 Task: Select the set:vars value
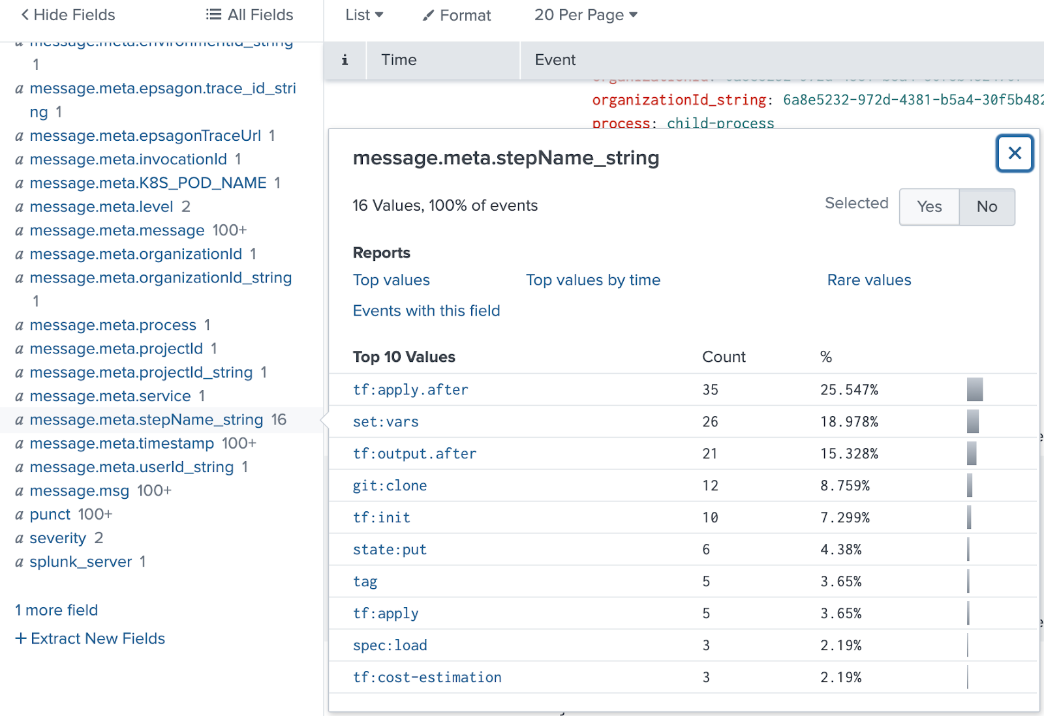[386, 422]
